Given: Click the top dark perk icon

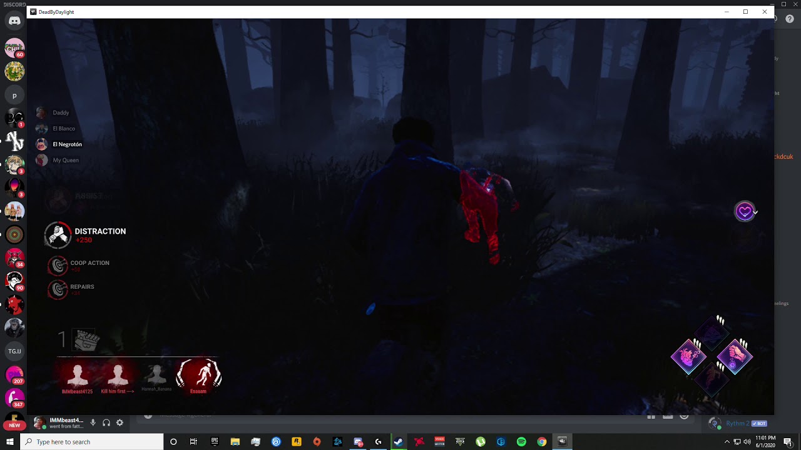Looking at the screenshot, I should (x=712, y=333).
